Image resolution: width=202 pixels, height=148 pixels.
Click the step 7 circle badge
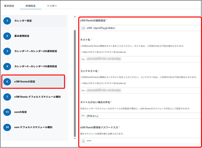click(7, 97)
